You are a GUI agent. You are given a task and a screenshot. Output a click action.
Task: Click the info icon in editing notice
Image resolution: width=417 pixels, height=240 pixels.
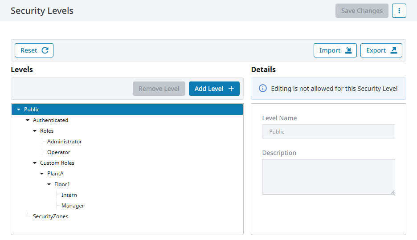click(263, 88)
